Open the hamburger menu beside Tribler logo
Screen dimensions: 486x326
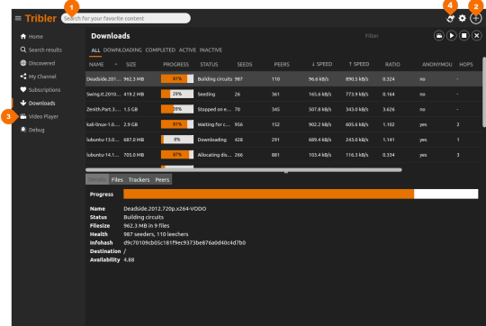tap(18, 19)
